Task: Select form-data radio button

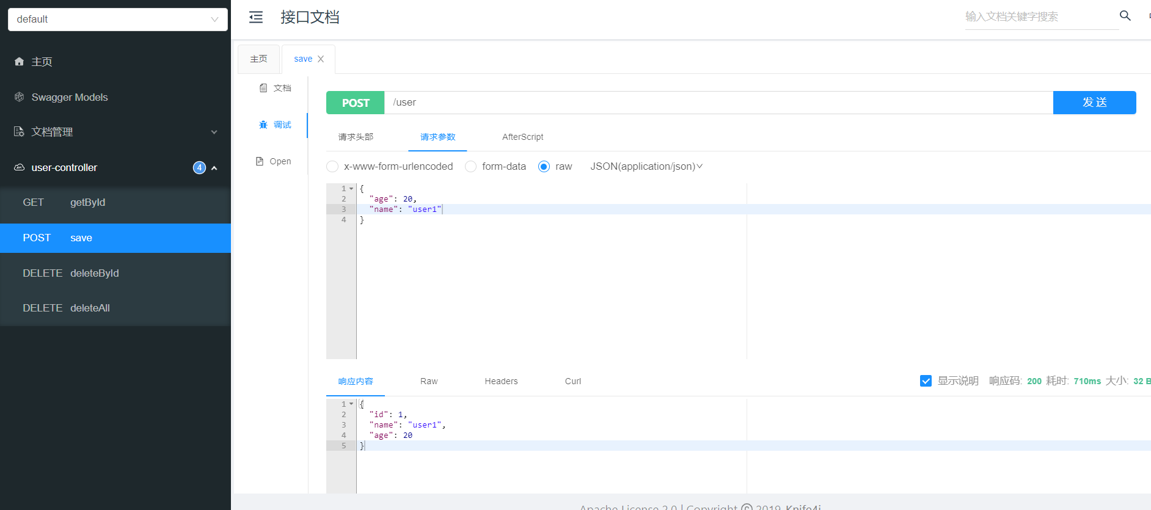Action: (470, 167)
